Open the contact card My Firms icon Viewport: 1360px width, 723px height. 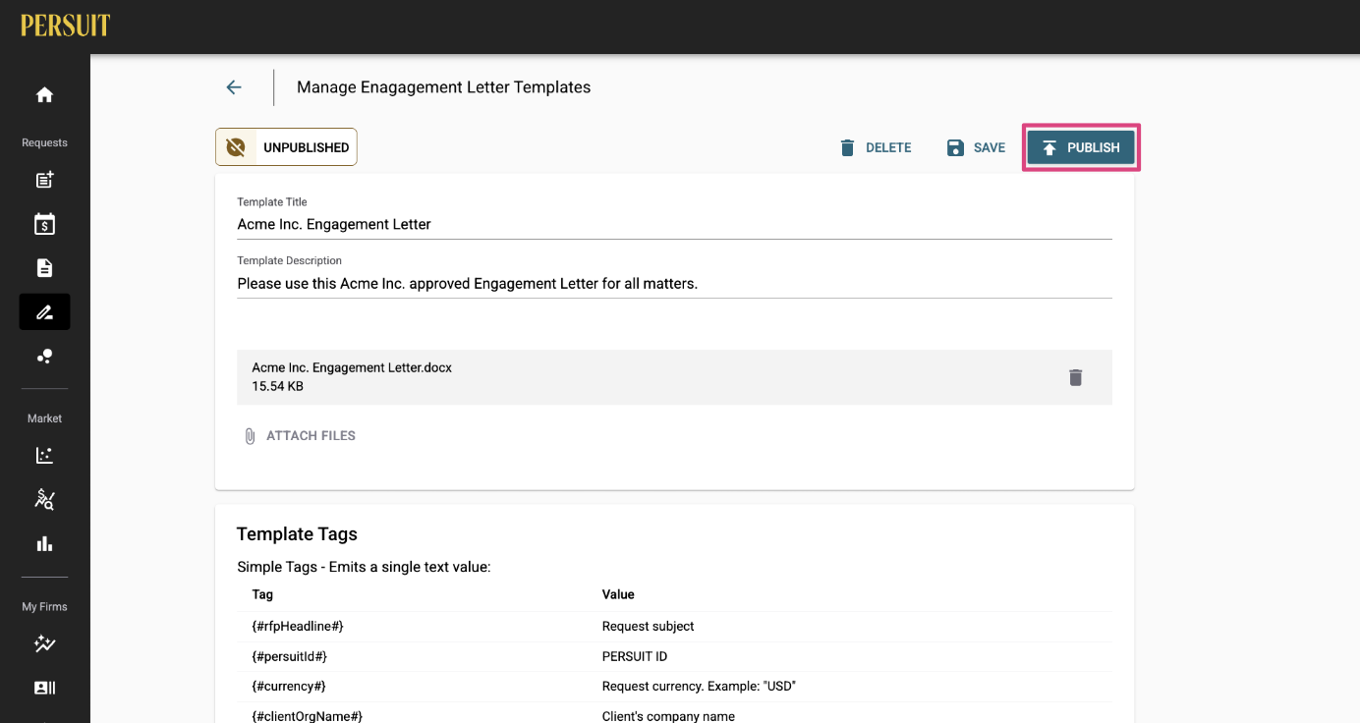click(44, 688)
